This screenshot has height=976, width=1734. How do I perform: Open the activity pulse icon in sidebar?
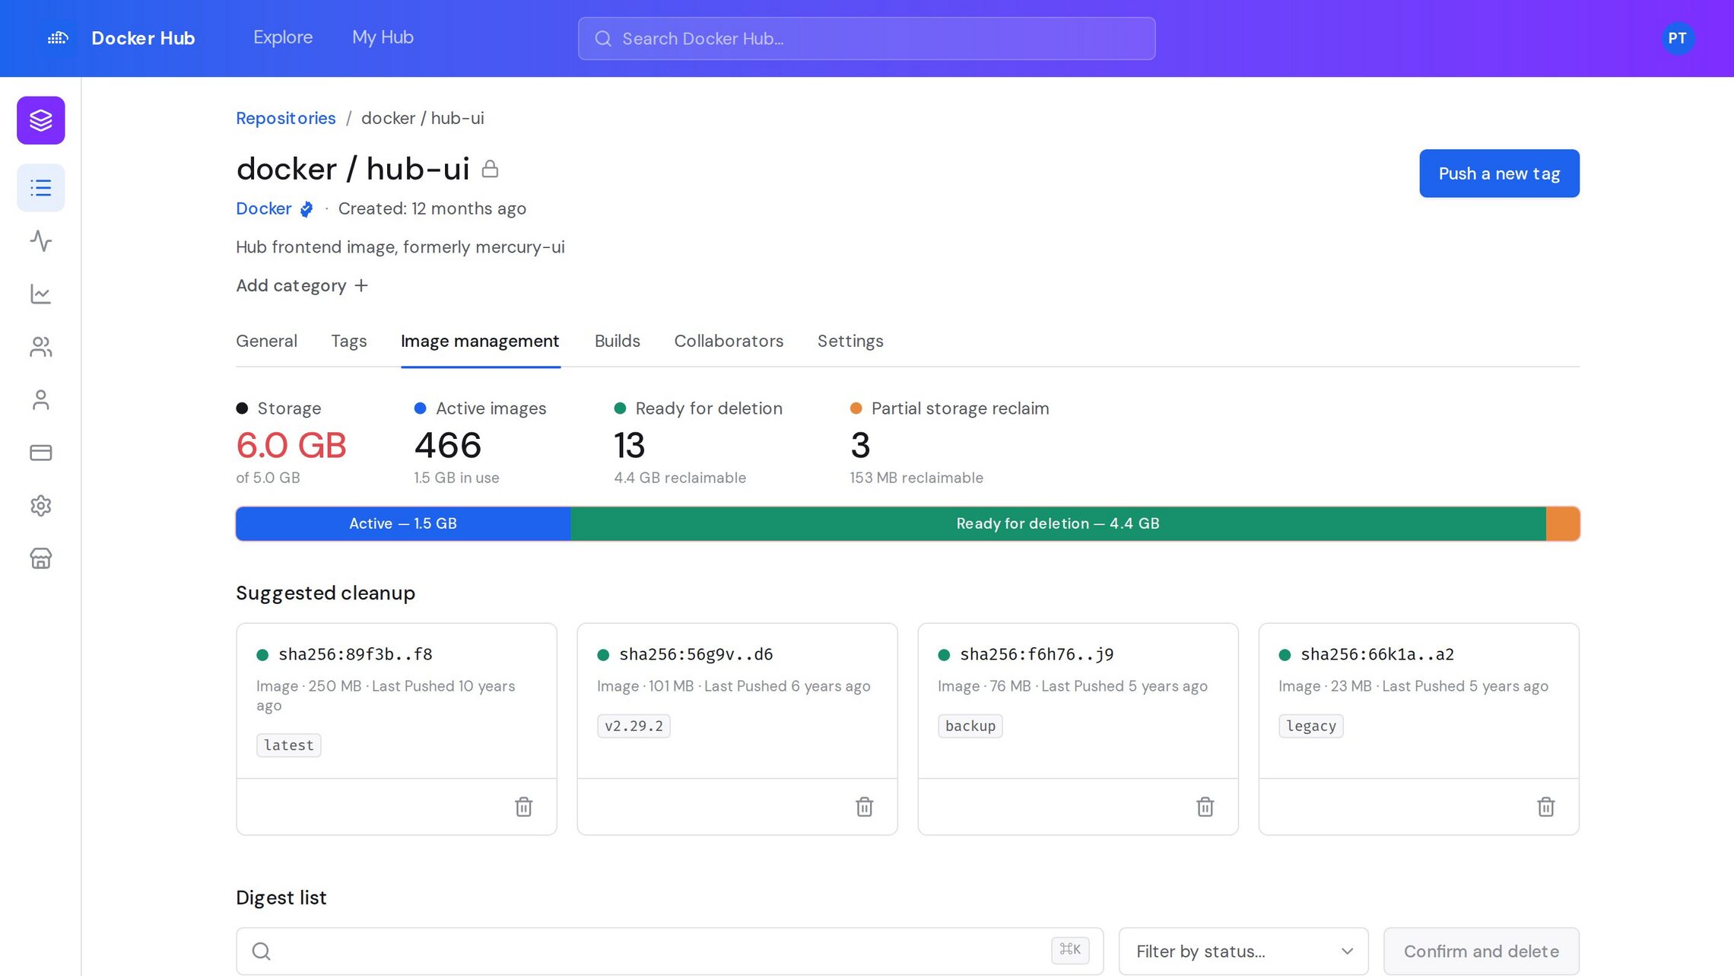pos(41,241)
